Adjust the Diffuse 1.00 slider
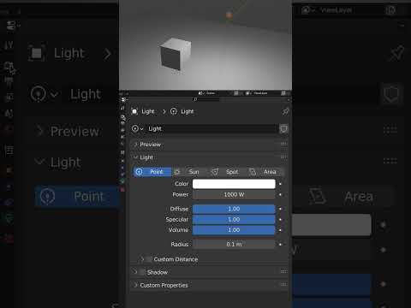 [234, 209]
